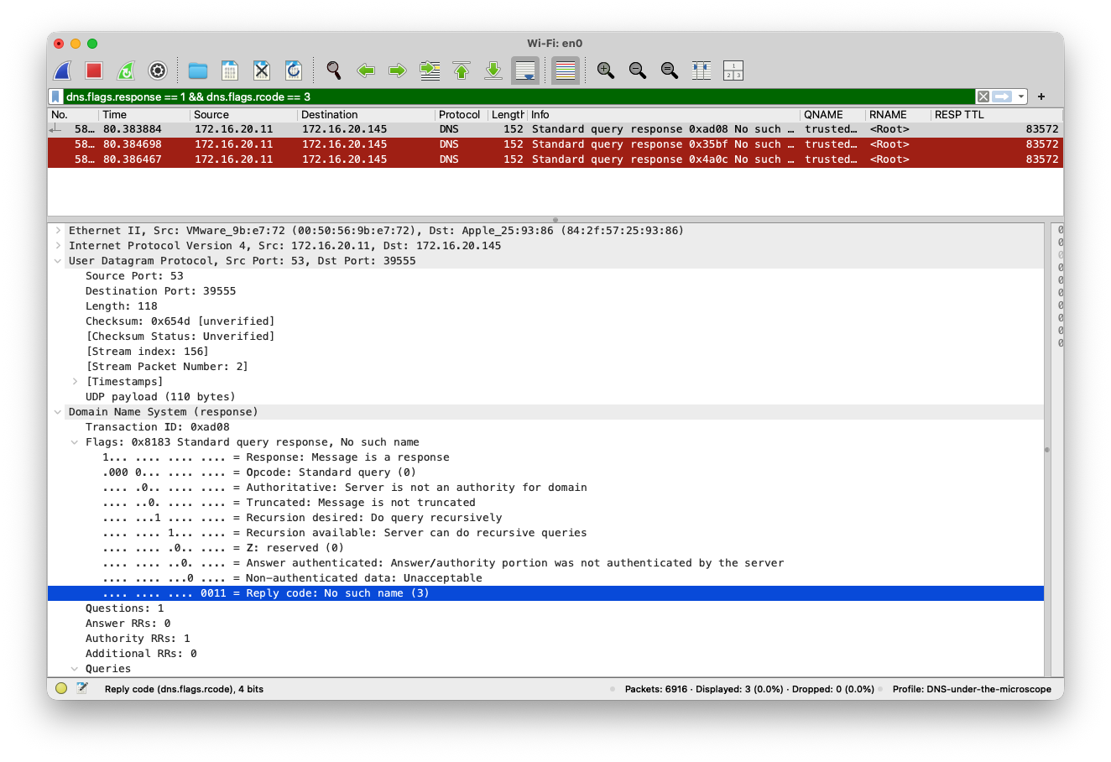The height and width of the screenshot is (762, 1111).
Task: Zoom in the packet text
Action: 606,70
